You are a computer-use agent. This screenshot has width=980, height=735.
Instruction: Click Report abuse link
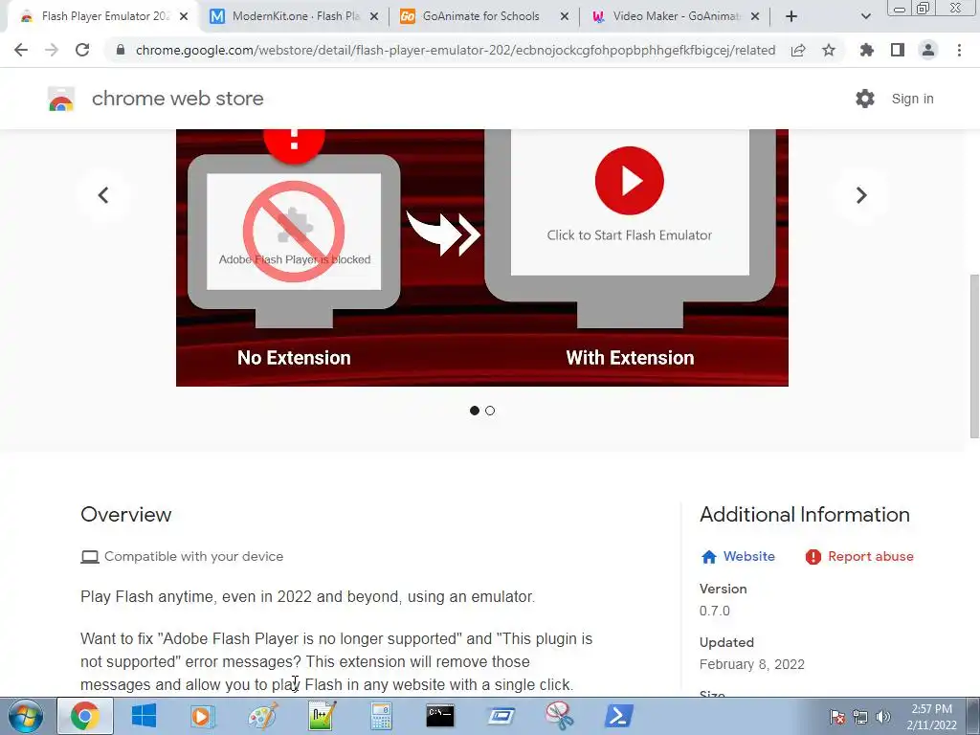pos(859,556)
